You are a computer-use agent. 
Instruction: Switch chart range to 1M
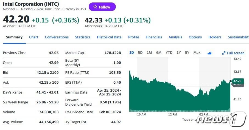(149, 53)
